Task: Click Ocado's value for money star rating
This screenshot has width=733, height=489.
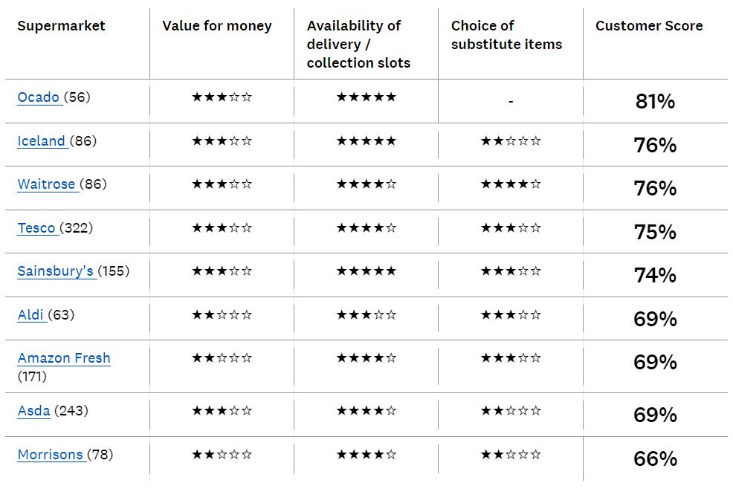Action: (x=222, y=97)
